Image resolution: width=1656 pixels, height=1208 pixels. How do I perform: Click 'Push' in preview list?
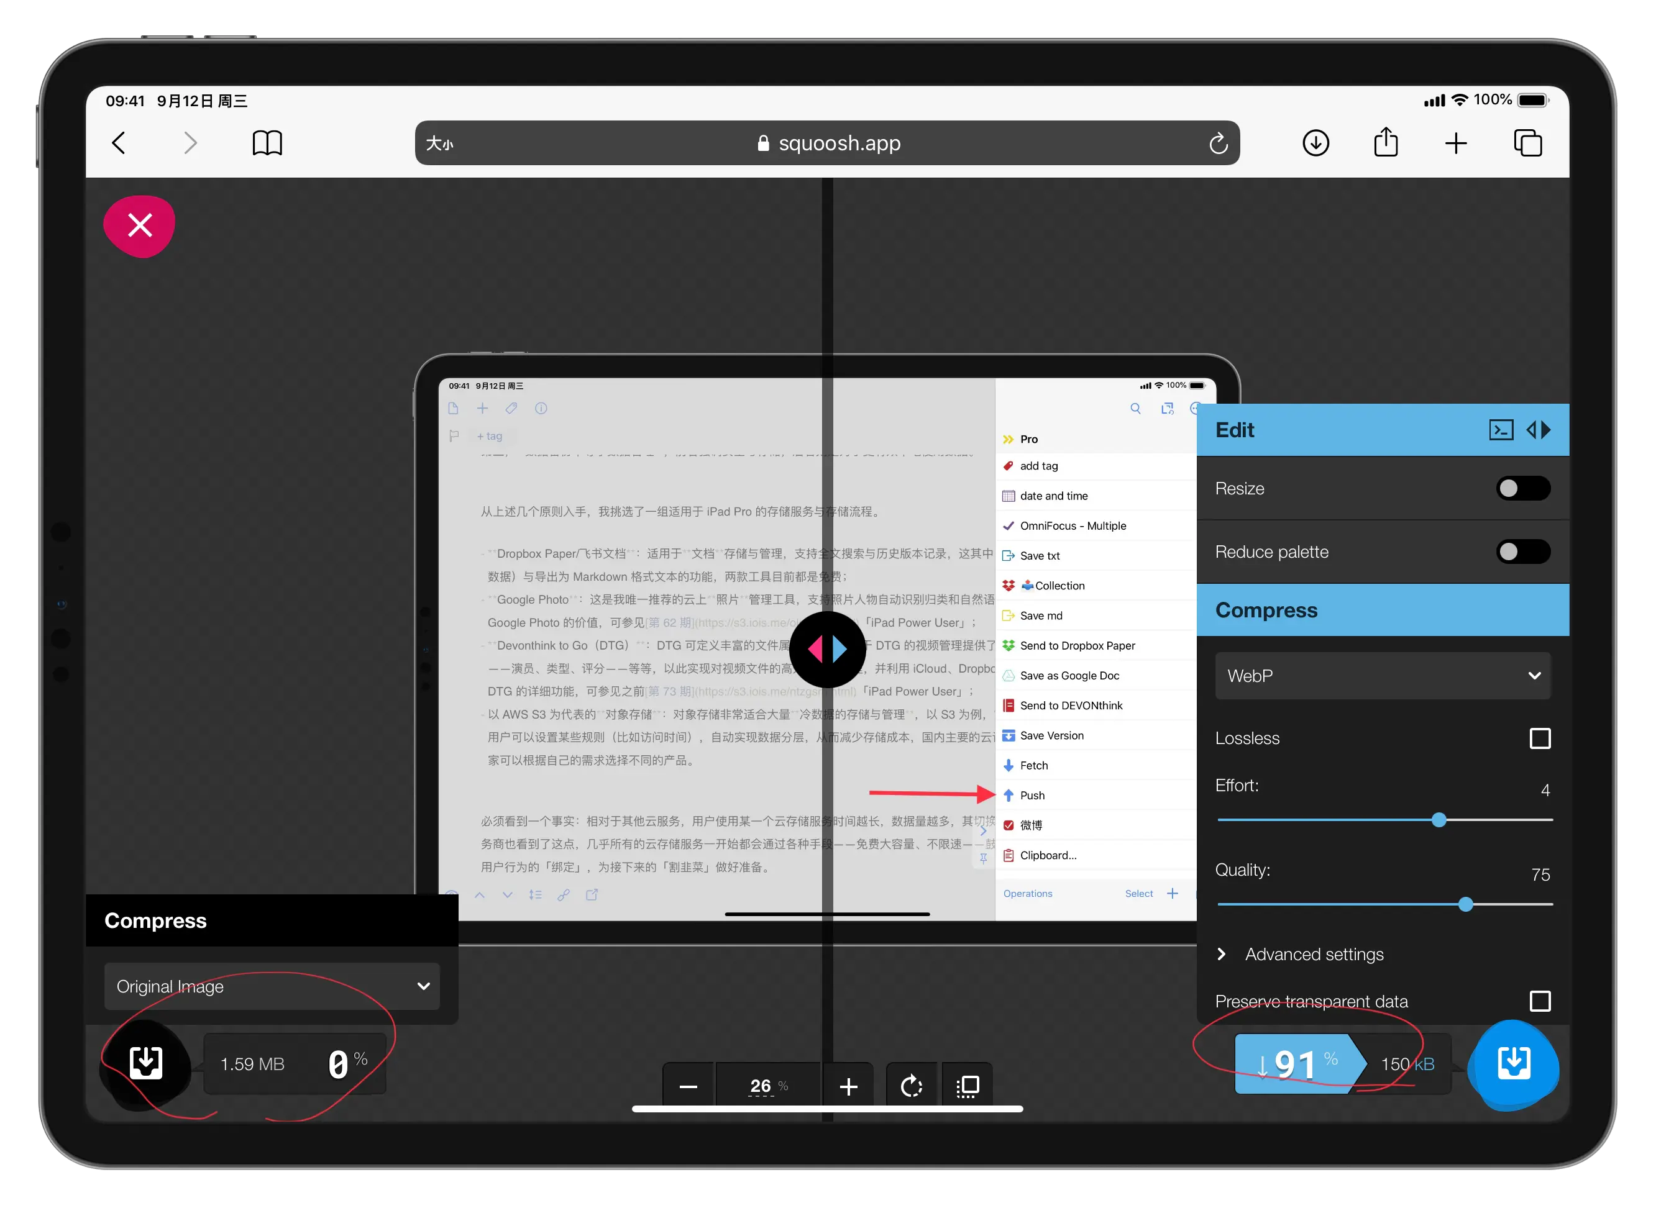(1032, 796)
